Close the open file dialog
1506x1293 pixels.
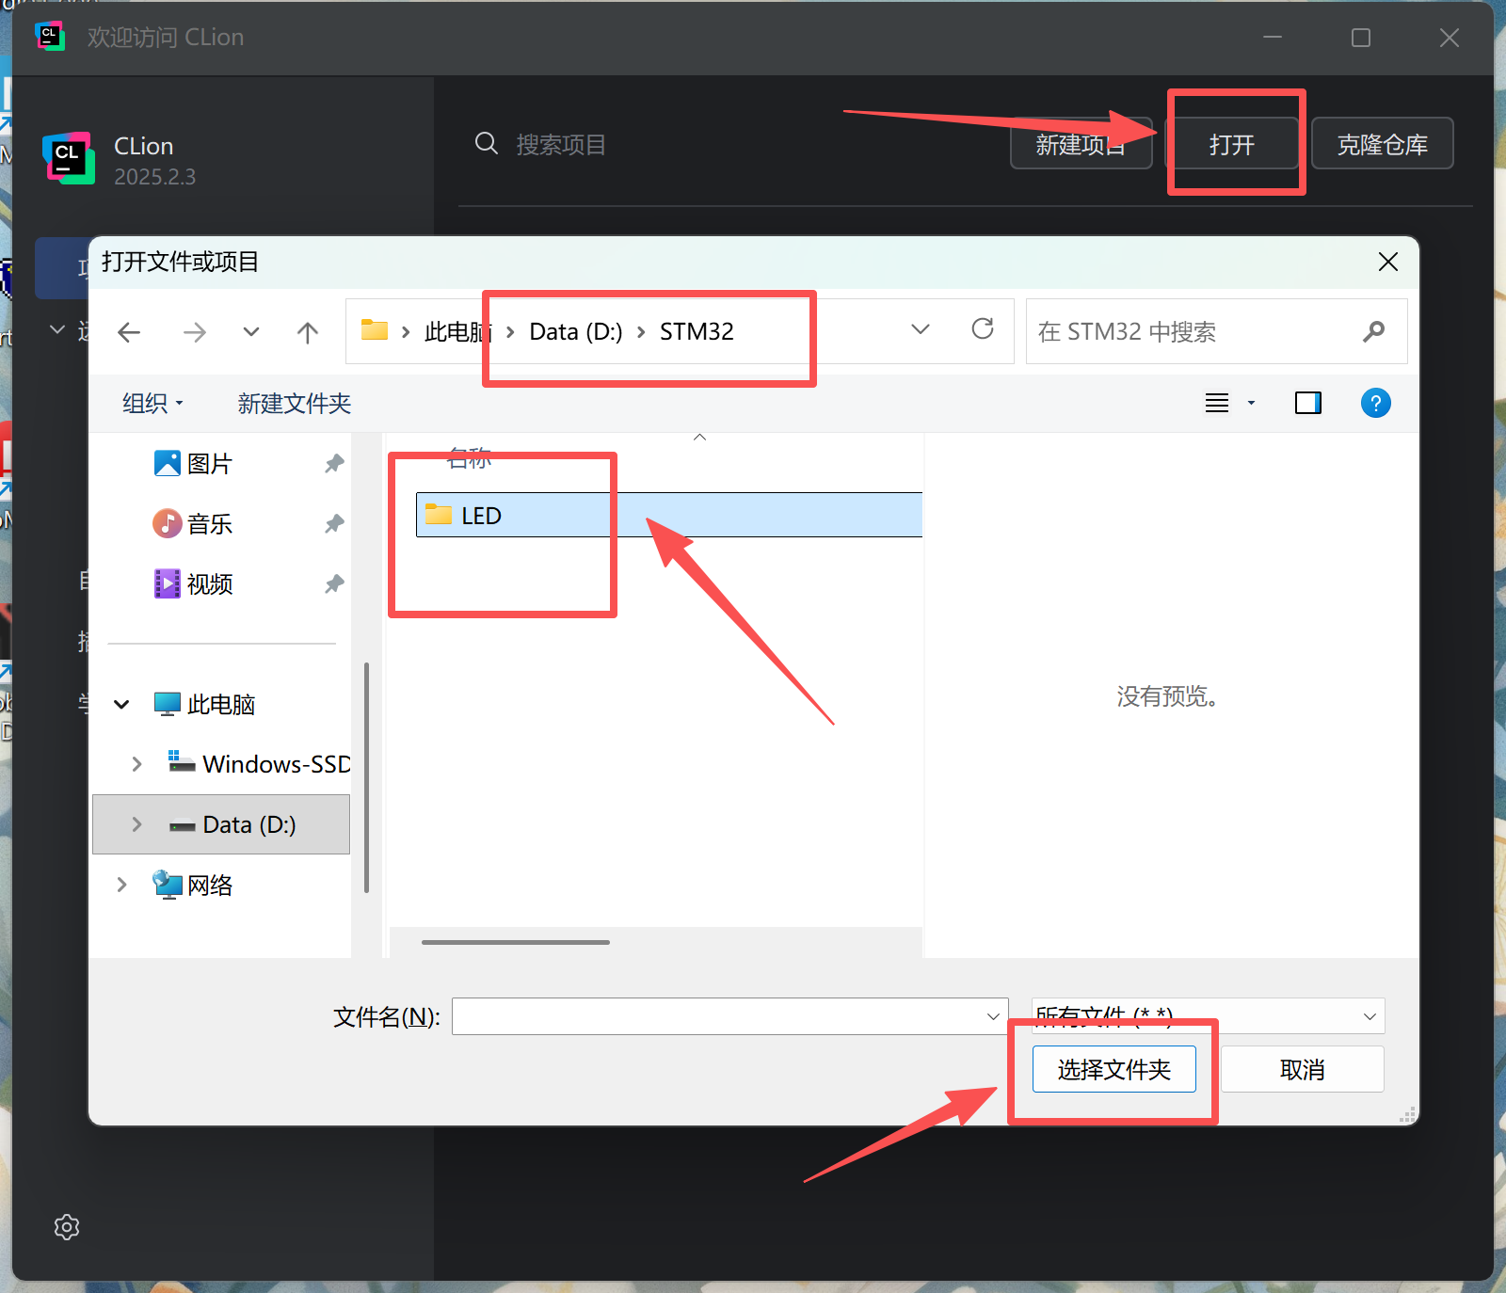click(1388, 262)
